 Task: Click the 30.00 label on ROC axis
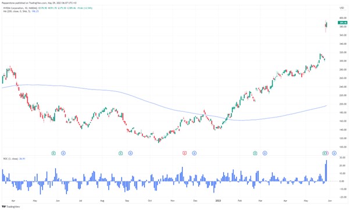[x=342, y=158]
